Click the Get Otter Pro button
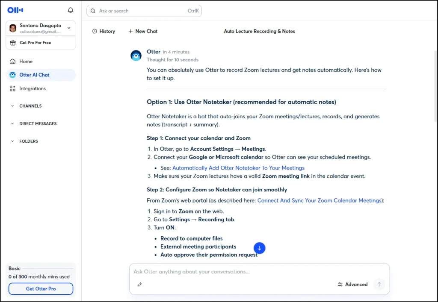 click(41, 289)
